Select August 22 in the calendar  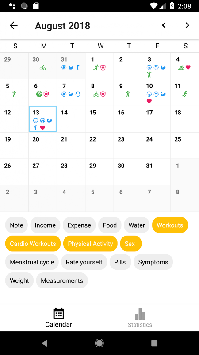tap(99, 146)
